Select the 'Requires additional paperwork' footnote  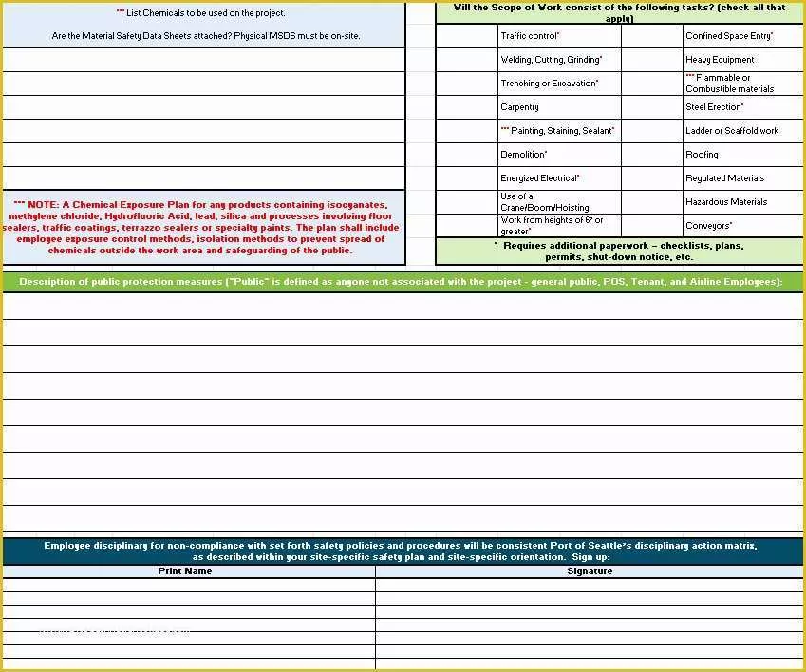(619, 252)
